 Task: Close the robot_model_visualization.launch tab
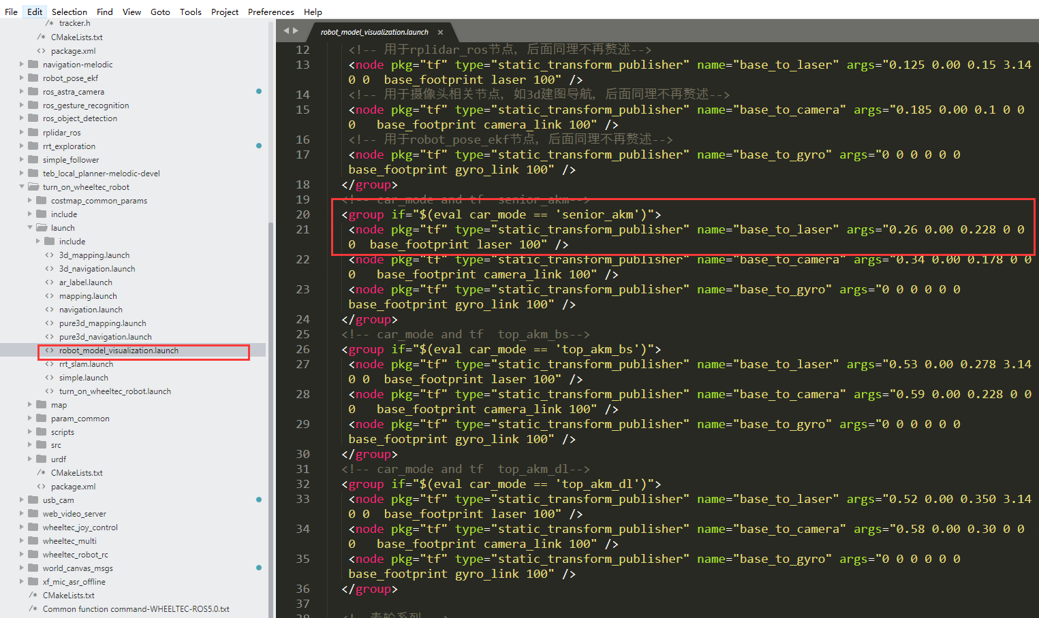[440, 32]
